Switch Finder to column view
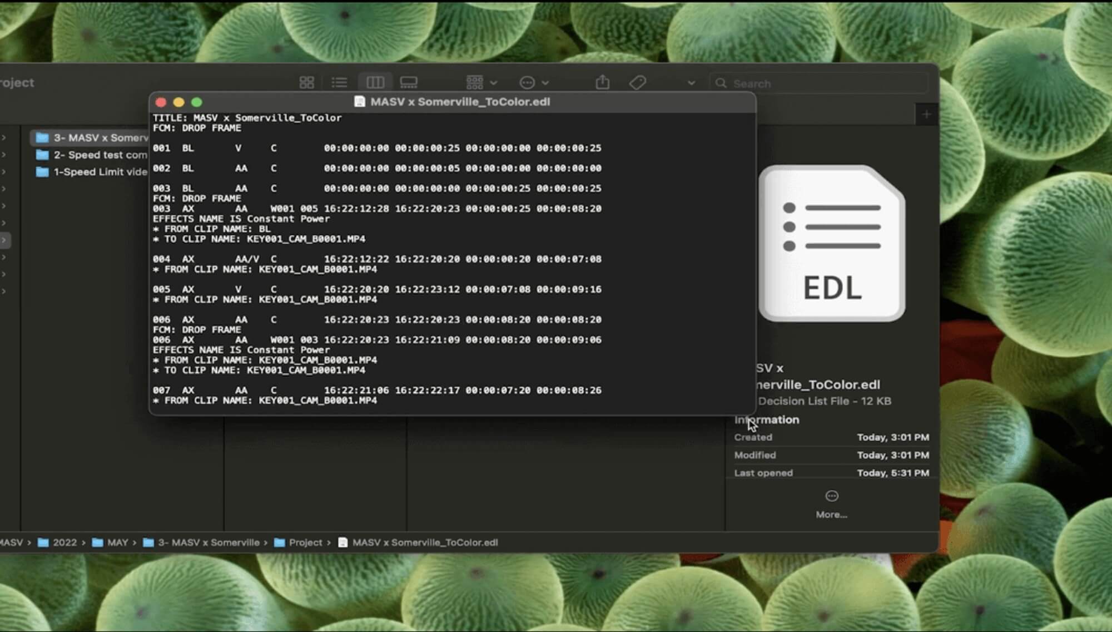The height and width of the screenshot is (632, 1112). [375, 83]
